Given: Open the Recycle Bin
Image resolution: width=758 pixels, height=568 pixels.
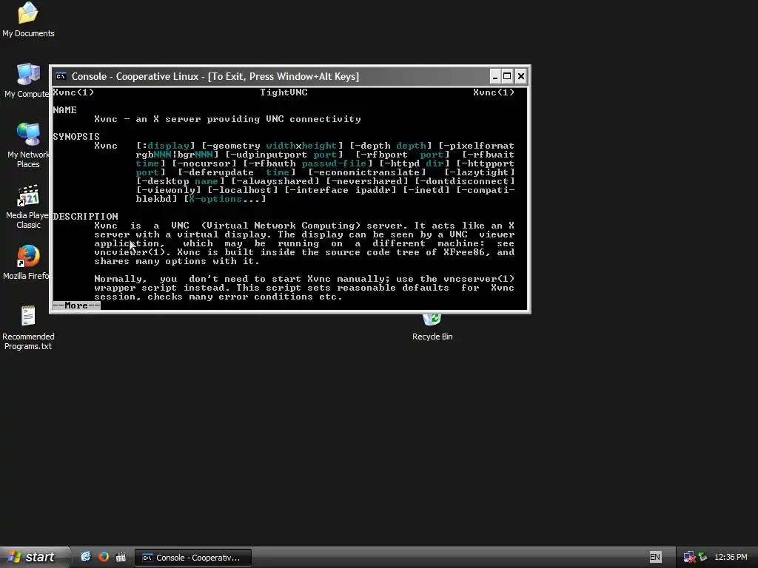Looking at the screenshot, I should pyautogui.click(x=432, y=327).
